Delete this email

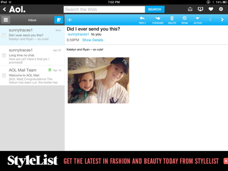tap(172, 20)
